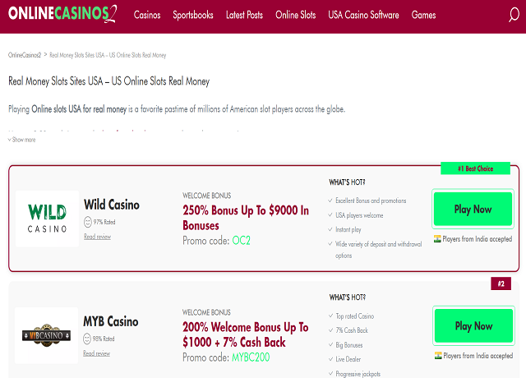Viewport: 526px width, 378px height.
Task: Expand the Show more text section
Action: pyautogui.click(x=22, y=140)
